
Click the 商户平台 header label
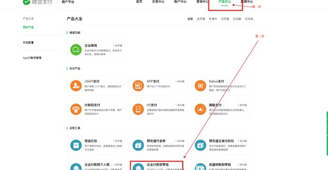(x=68, y=2)
